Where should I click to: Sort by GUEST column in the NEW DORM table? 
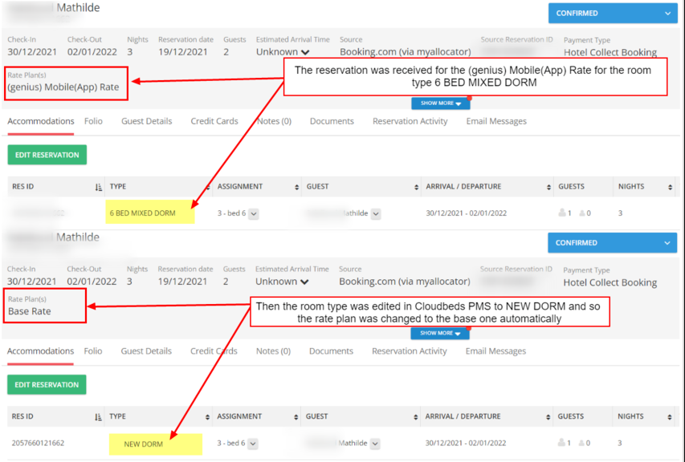pyautogui.click(x=416, y=417)
